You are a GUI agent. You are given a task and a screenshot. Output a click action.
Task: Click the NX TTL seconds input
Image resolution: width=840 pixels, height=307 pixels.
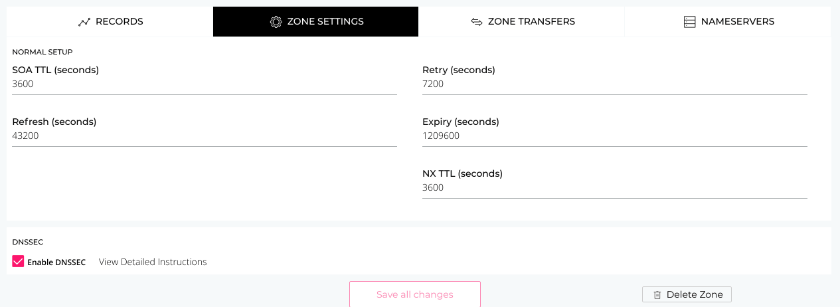pos(615,188)
